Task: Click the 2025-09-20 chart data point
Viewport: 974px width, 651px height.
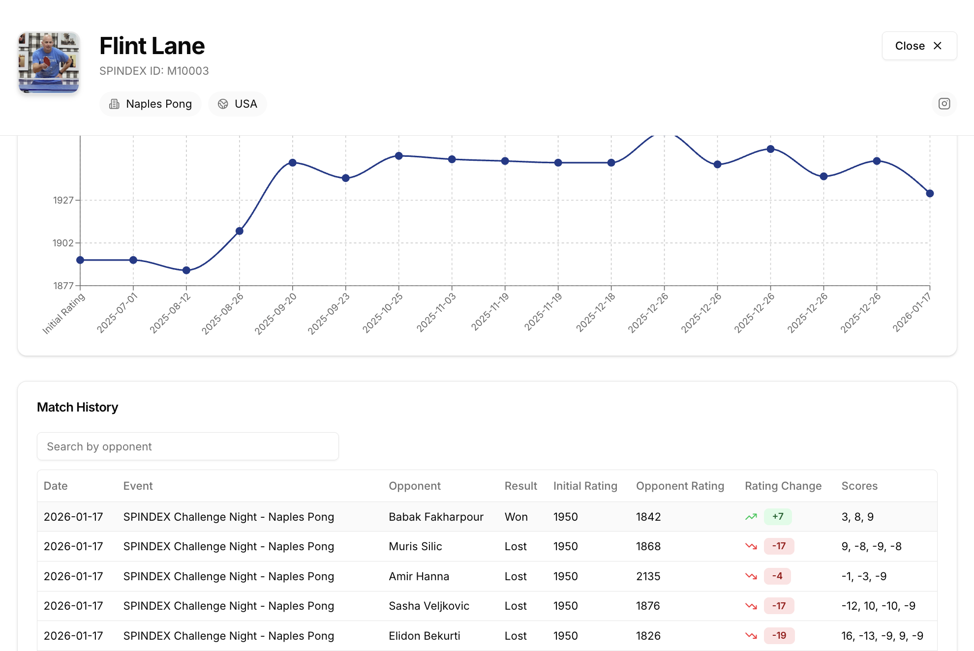Action: 293,163
